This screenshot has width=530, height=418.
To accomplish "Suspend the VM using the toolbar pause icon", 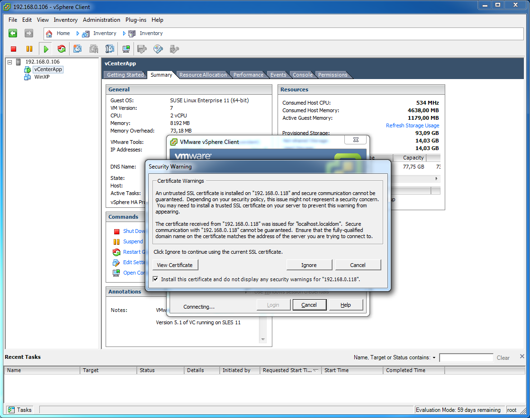I will (29, 49).
